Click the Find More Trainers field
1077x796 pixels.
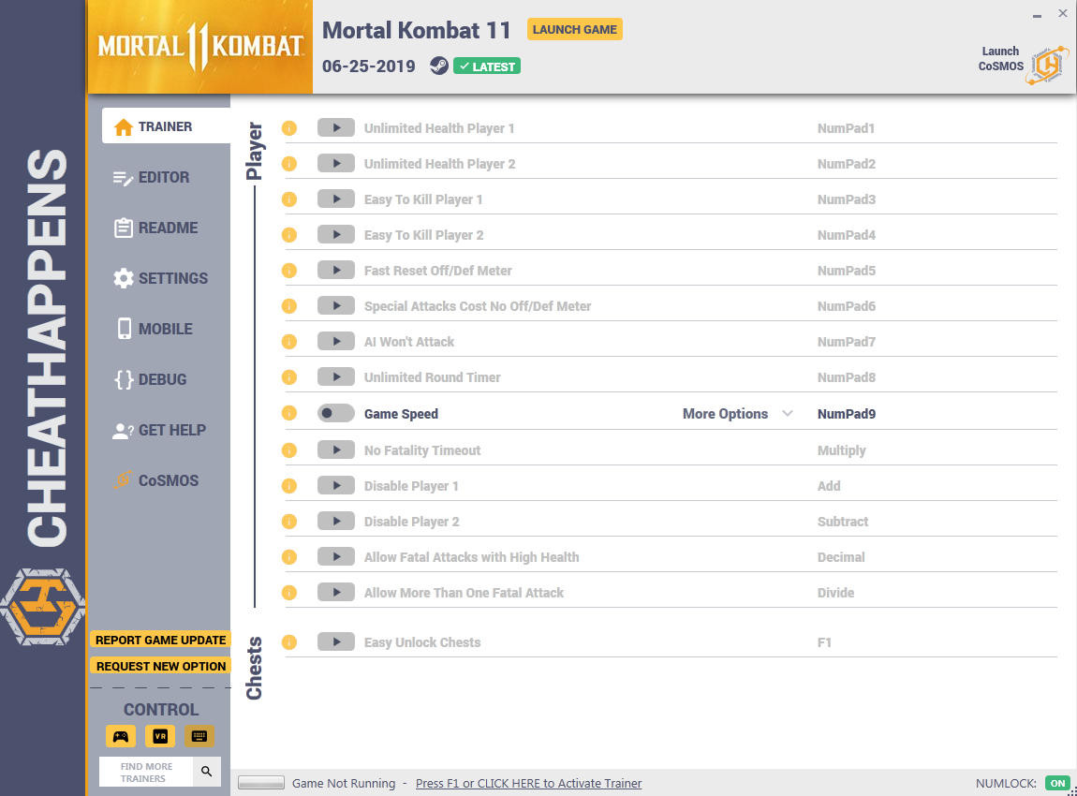point(146,772)
